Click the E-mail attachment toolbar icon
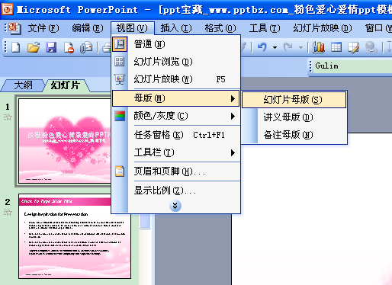The width and height of the screenshot is (392, 285). click(x=86, y=47)
